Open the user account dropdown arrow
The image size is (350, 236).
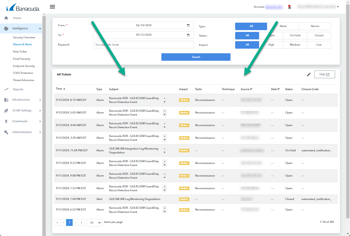pos(338,7)
